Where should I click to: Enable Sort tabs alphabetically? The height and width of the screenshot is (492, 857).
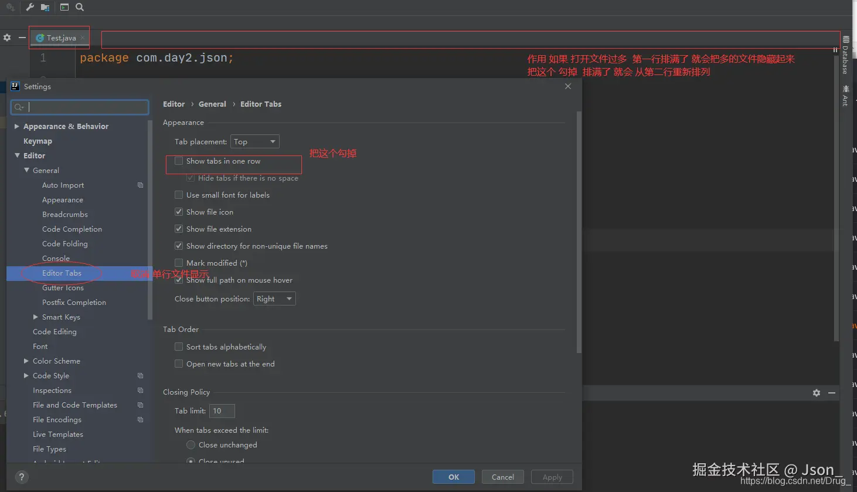coord(179,347)
